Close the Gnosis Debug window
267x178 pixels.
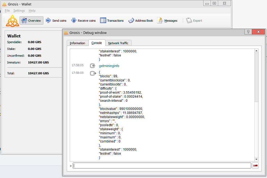(258, 32)
